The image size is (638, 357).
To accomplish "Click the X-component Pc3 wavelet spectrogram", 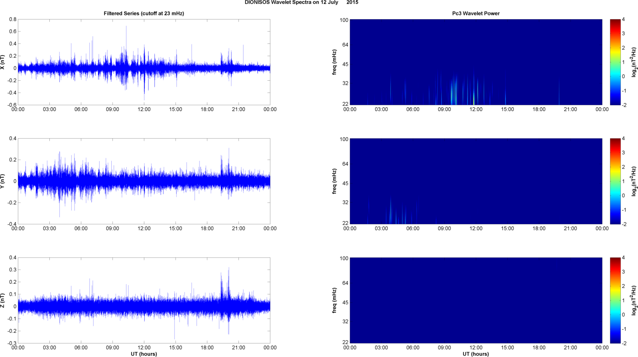I will click(476, 62).
